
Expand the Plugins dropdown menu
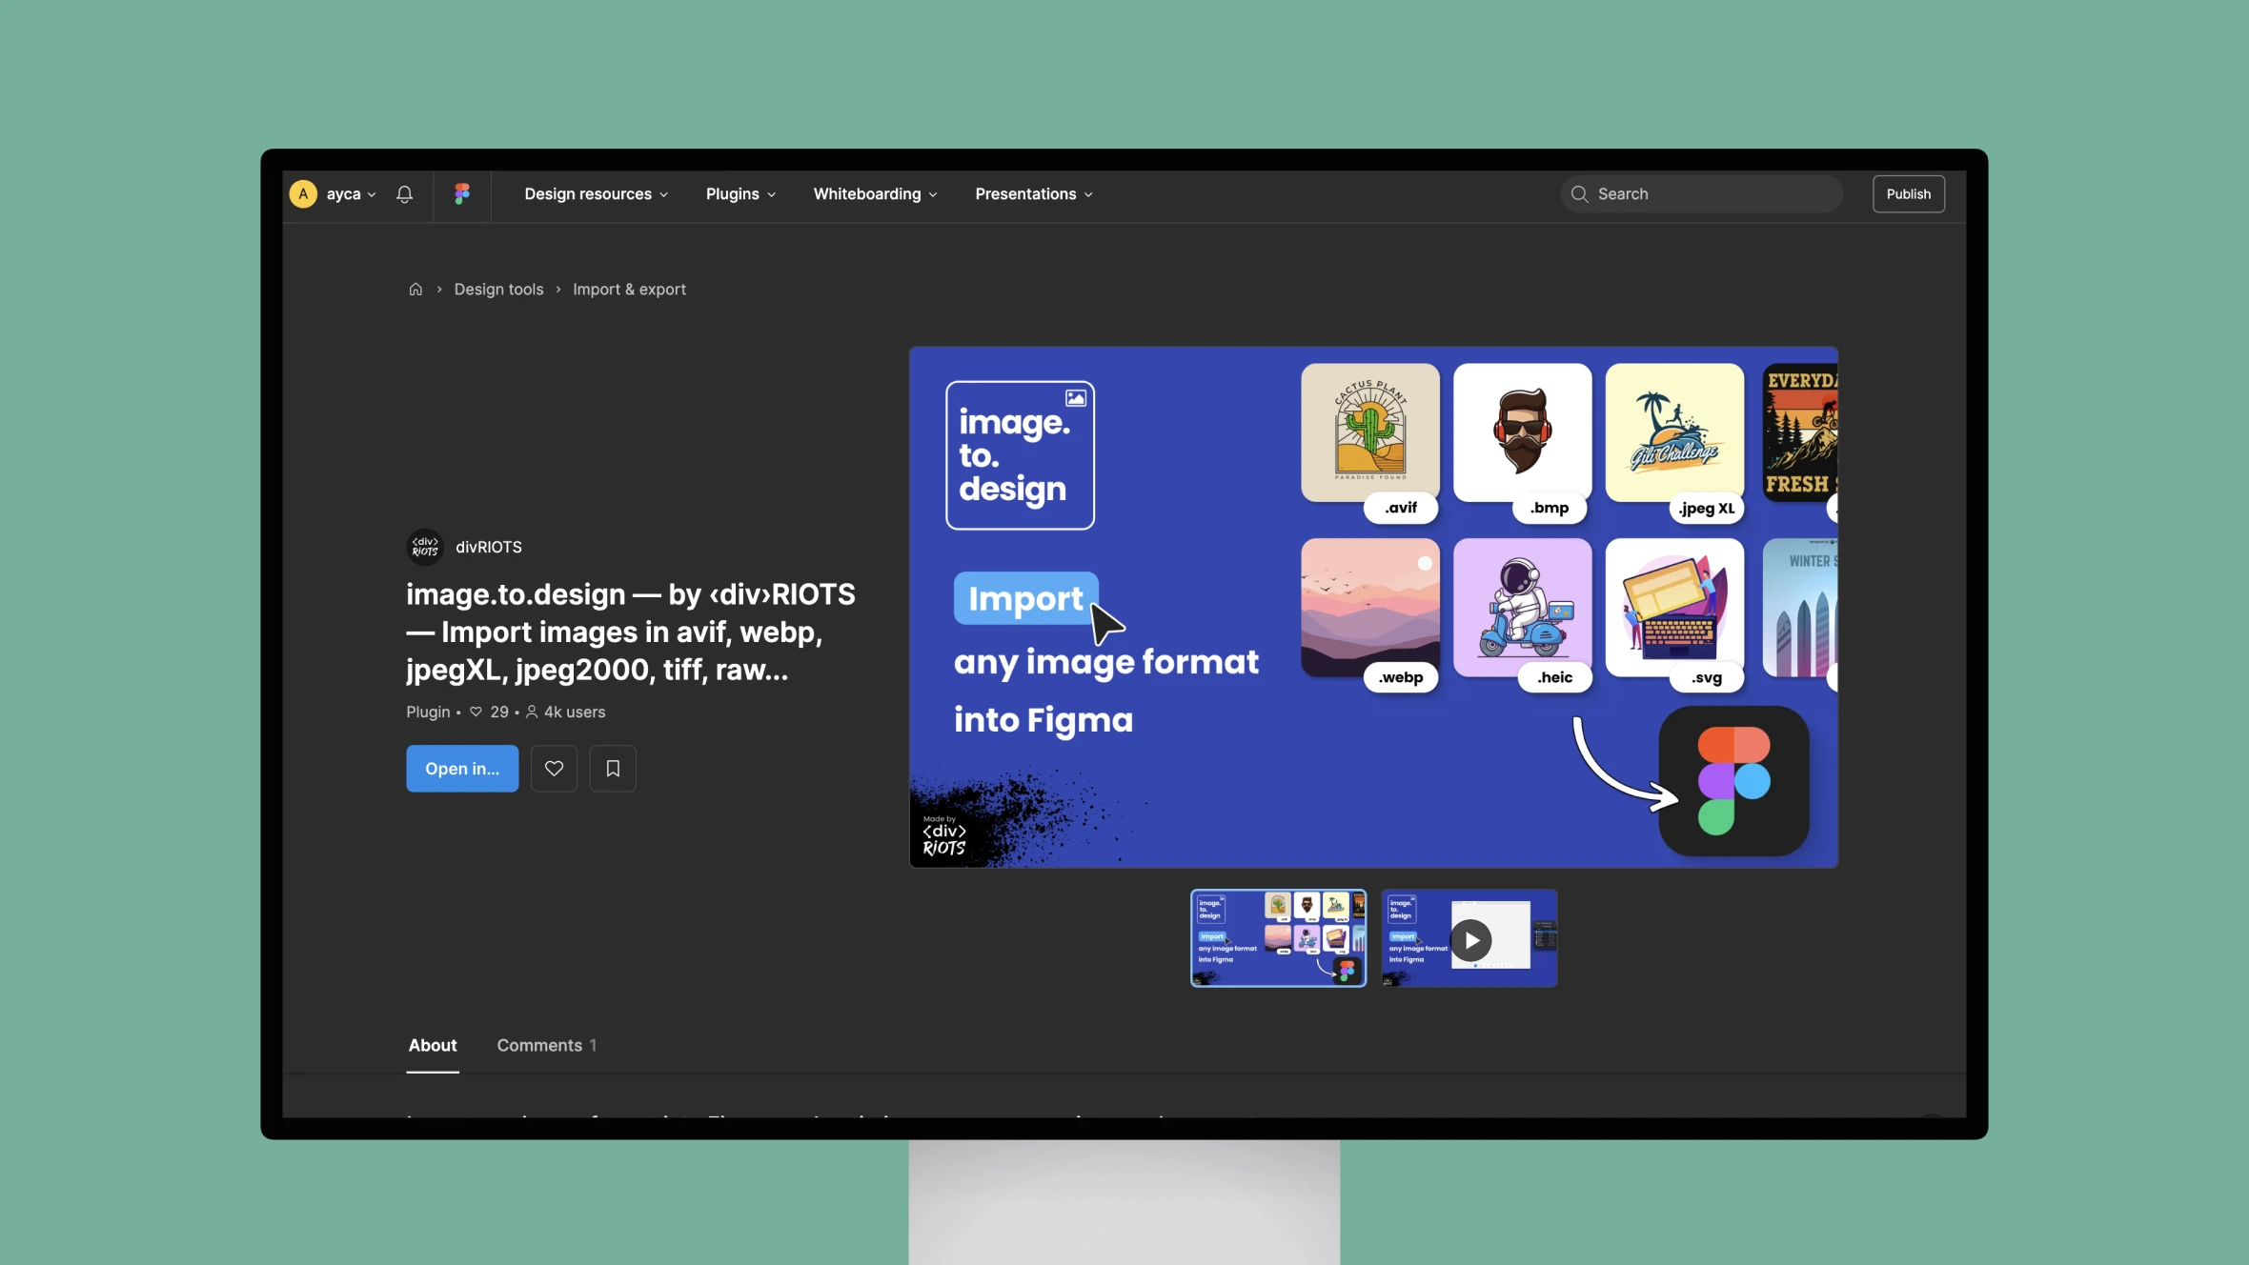pyautogui.click(x=740, y=193)
